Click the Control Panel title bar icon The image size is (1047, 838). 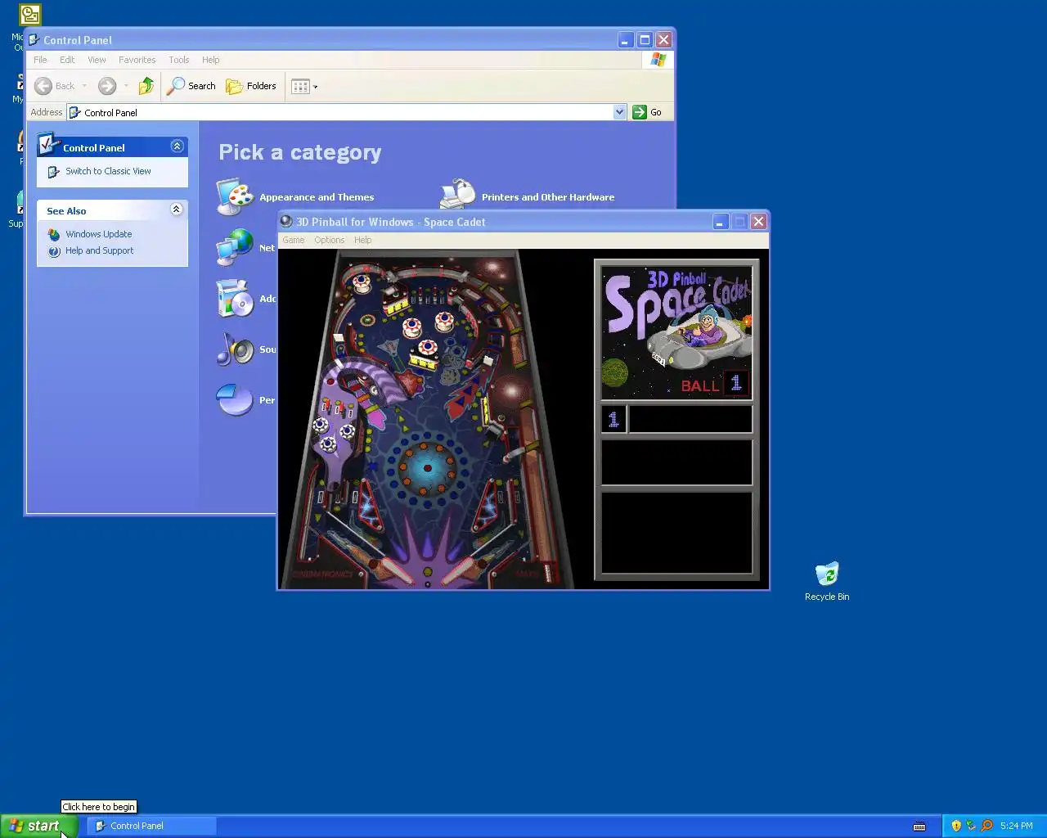click(34, 39)
